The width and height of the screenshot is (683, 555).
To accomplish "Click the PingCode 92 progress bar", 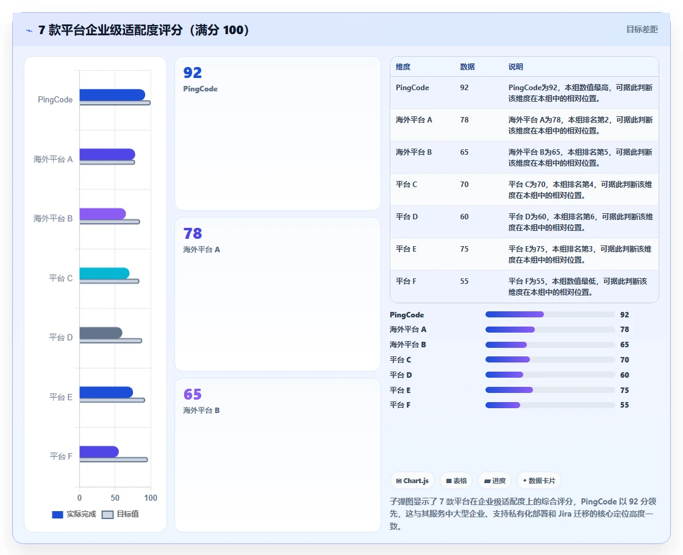I will 550,315.
